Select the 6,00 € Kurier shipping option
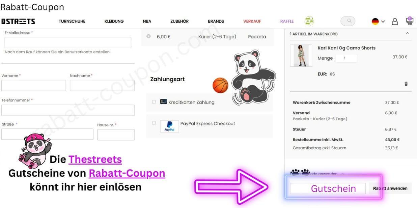The height and width of the screenshot is (208, 417). pos(148,36)
